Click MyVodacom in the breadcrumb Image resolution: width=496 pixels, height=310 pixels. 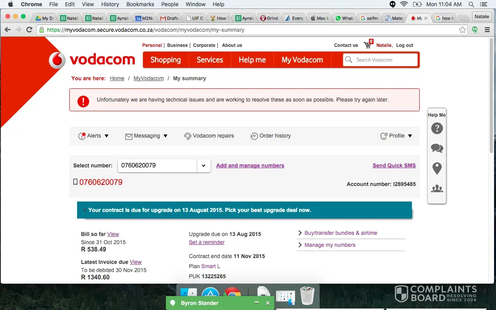(x=149, y=78)
